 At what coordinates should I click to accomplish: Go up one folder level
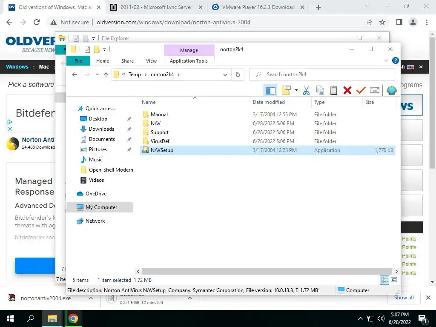pos(106,75)
